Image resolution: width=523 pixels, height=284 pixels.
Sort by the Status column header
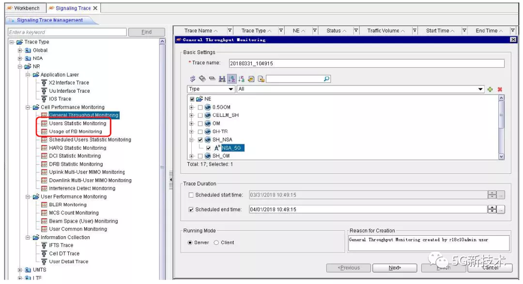click(336, 30)
